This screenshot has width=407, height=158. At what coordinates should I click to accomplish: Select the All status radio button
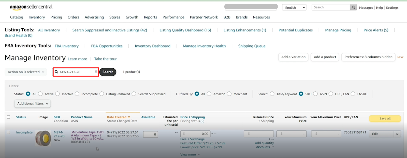(28, 94)
